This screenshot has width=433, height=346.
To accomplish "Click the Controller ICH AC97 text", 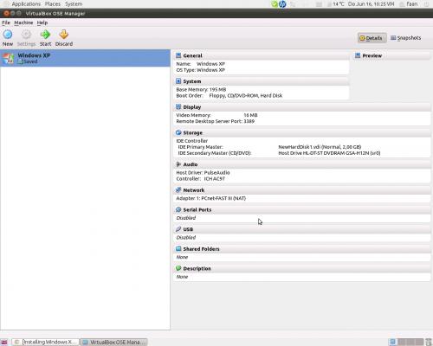I will [x=200, y=178].
